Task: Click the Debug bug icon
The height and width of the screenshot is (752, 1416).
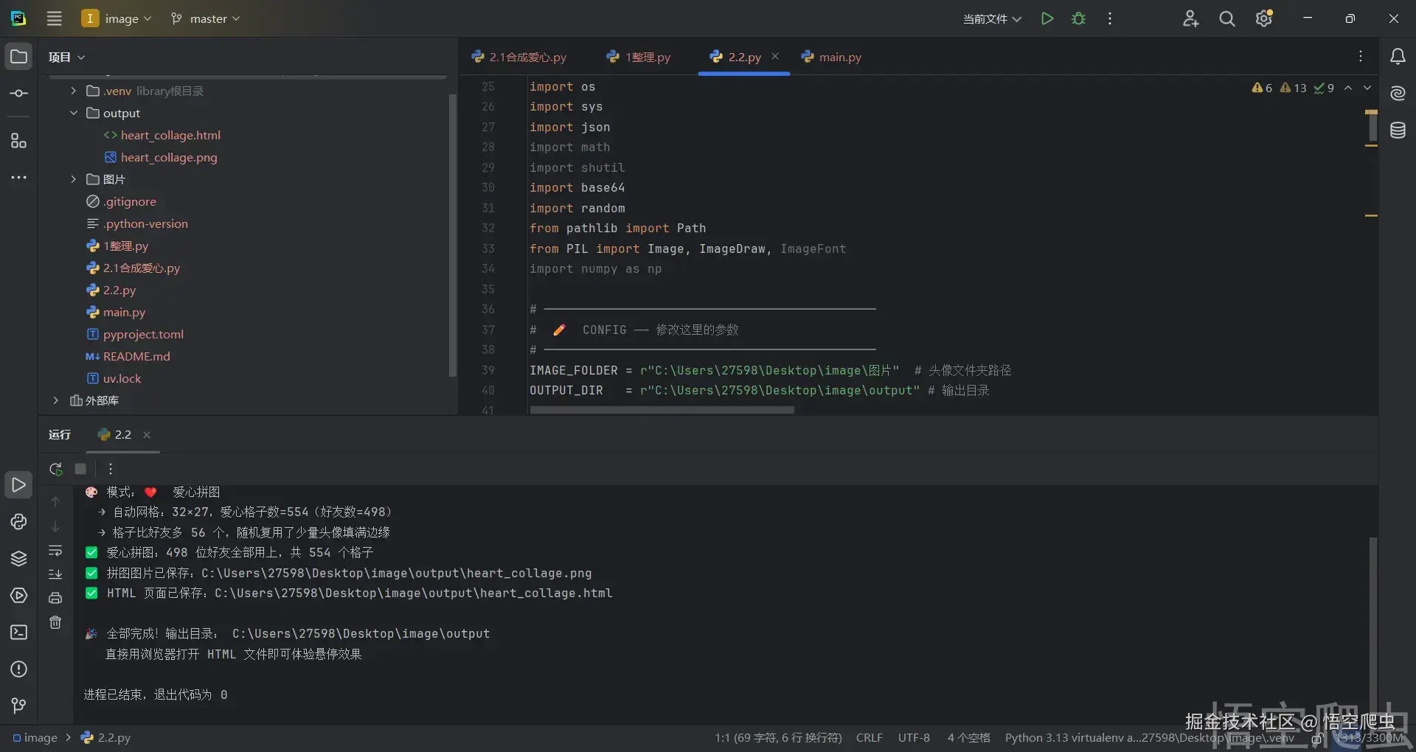Action: pos(1078,18)
